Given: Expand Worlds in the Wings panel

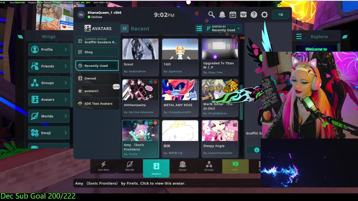Looking at the screenshot, I should 49,116.
